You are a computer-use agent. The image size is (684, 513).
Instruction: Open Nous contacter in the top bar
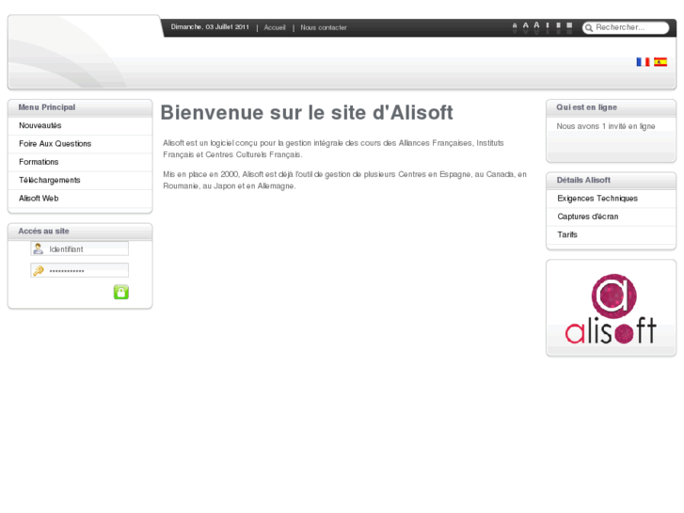tap(324, 27)
